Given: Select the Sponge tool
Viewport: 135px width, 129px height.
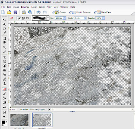Looking at the screenshot, I should pos(4,117).
